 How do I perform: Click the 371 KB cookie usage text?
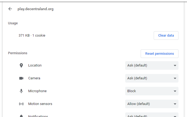click(32, 36)
